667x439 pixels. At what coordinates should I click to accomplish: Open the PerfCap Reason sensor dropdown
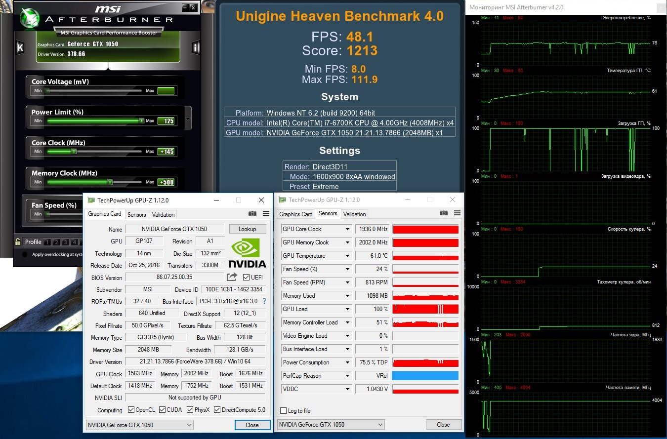coord(347,376)
